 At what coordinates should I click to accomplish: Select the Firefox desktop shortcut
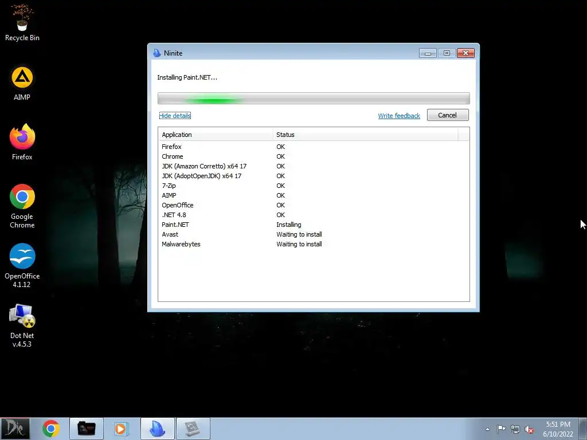point(22,143)
